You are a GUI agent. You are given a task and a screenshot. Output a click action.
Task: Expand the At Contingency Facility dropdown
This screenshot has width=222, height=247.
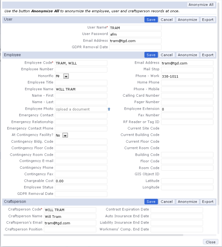[65, 135]
